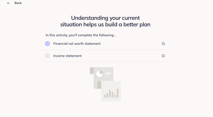The image size is (213, 117).
Task: Open the Income statement item
Action: click(67, 56)
